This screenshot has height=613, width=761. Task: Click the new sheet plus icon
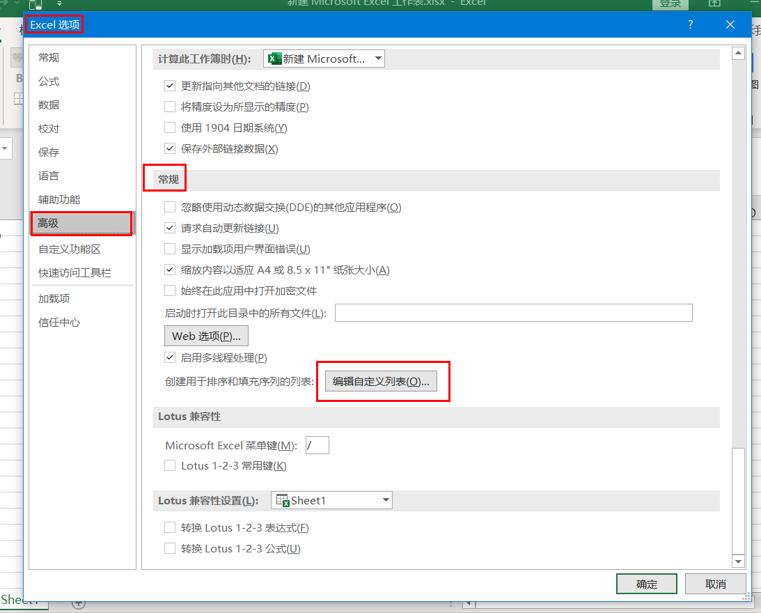[x=79, y=605]
